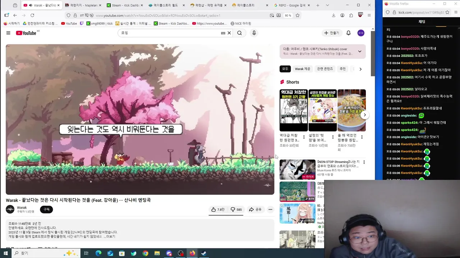This screenshot has width=460, height=258.
Task: Expand the mix playlist panel chevron
Action: pyautogui.click(x=360, y=51)
